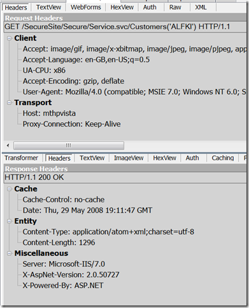Select the Host: mthpvista row
Viewport: 249px width, 308px height.
[49, 113]
